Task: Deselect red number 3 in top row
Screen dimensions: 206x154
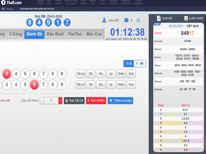Action: click(x=7, y=74)
